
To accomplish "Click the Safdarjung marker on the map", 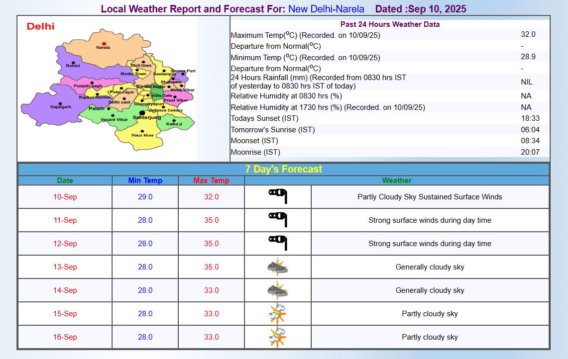I will (x=142, y=113).
